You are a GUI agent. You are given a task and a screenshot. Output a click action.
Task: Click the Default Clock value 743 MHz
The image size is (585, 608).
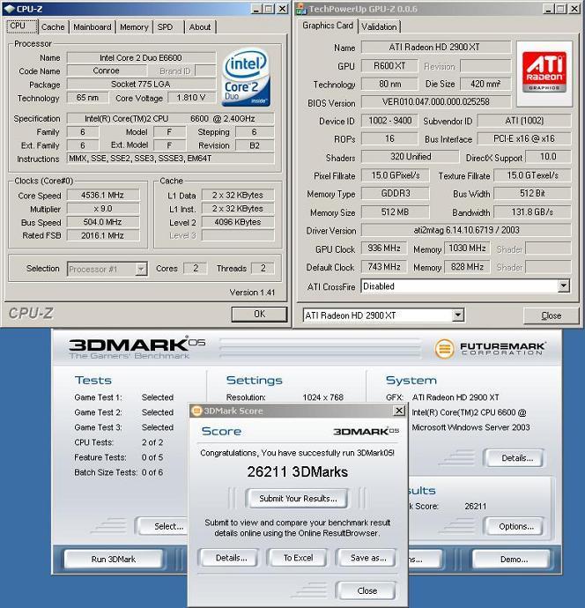(x=384, y=267)
